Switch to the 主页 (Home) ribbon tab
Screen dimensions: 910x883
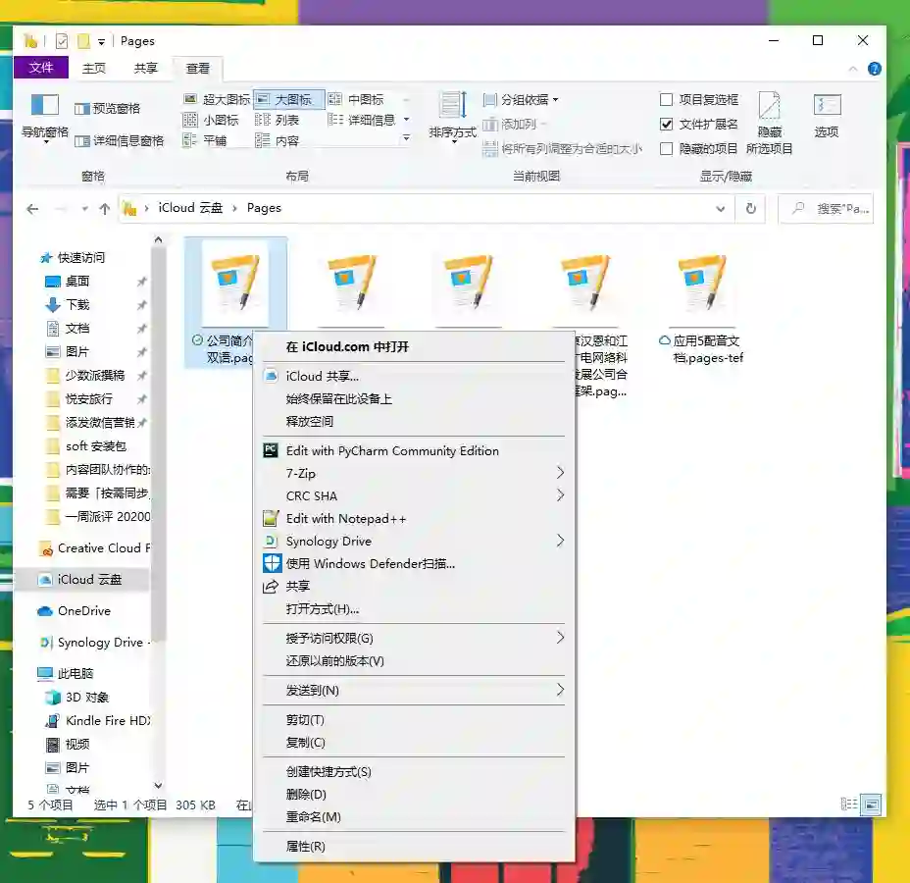click(93, 69)
